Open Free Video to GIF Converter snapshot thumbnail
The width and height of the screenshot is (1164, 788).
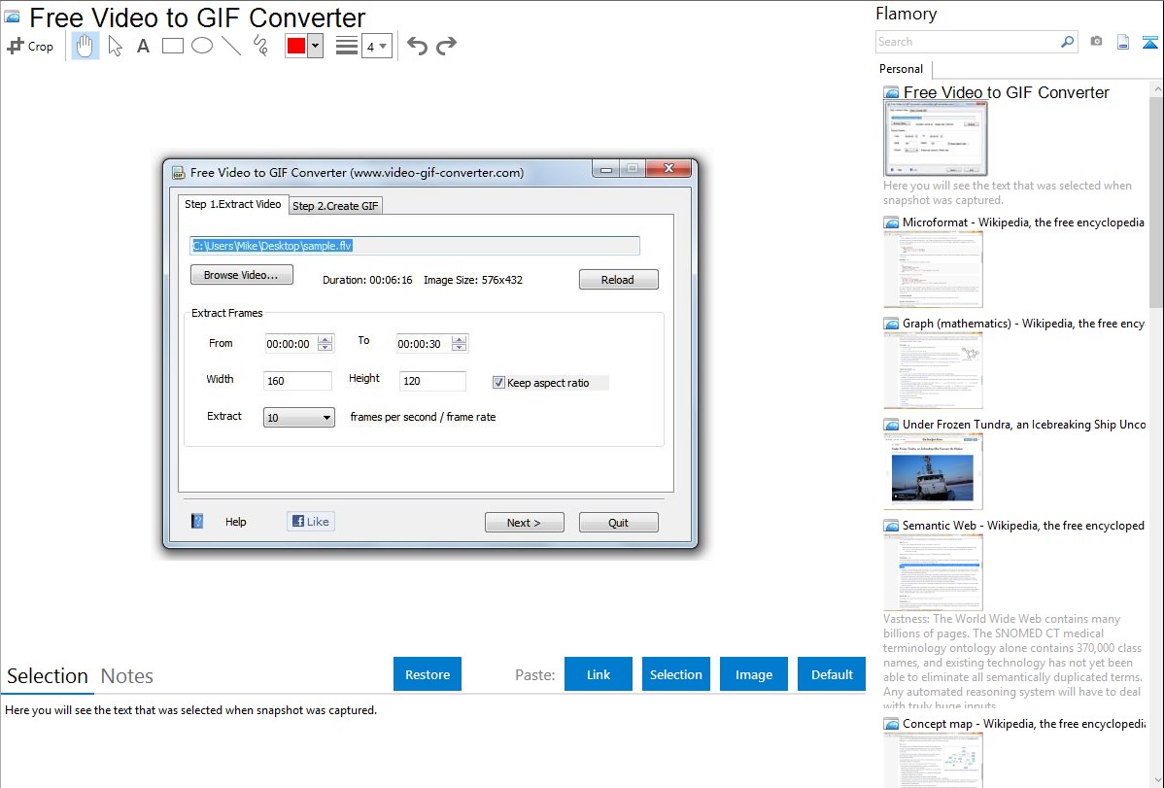coord(936,139)
